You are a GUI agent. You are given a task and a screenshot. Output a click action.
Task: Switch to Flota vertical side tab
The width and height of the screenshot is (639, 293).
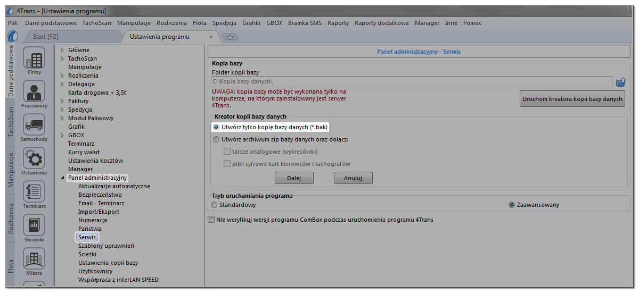click(11, 266)
